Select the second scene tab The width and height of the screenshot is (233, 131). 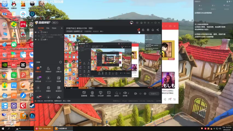(48, 28)
